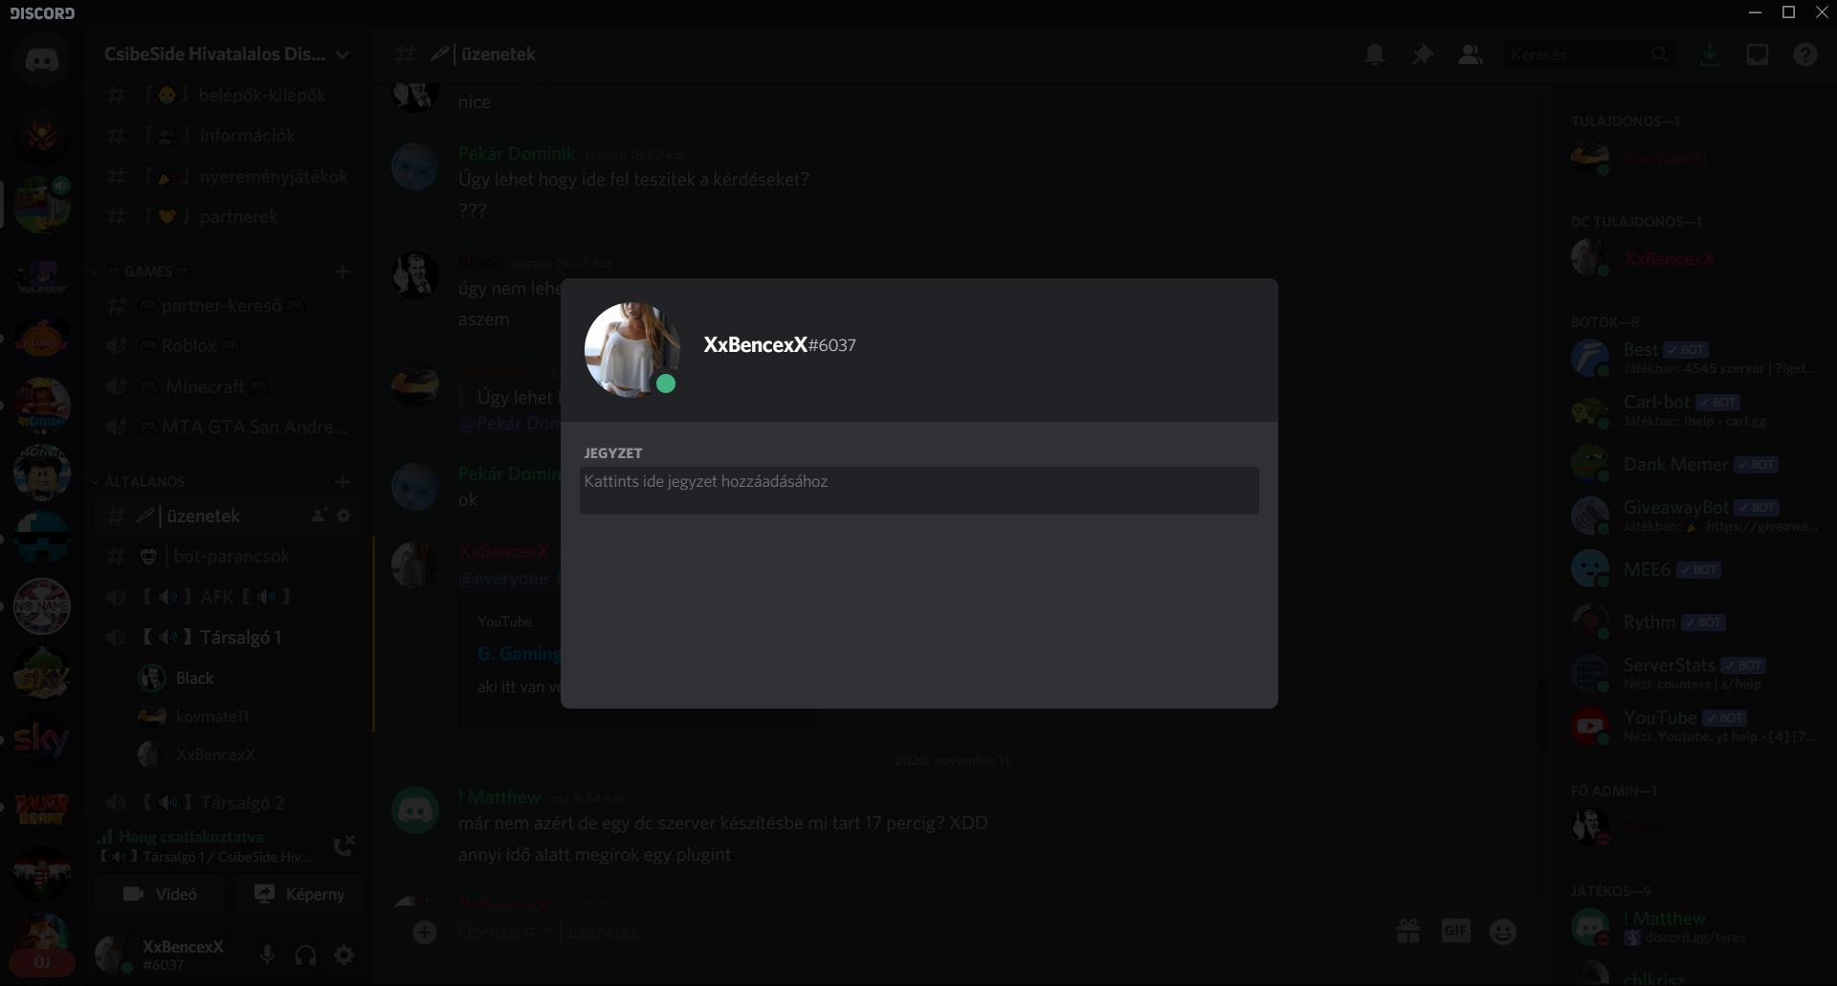This screenshot has width=1837, height=986.
Task: Add channel to GAMES category
Action: 343,272
